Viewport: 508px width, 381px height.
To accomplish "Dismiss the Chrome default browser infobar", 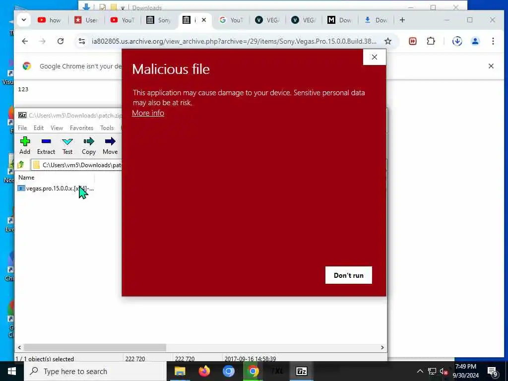I will pyautogui.click(x=491, y=66).
